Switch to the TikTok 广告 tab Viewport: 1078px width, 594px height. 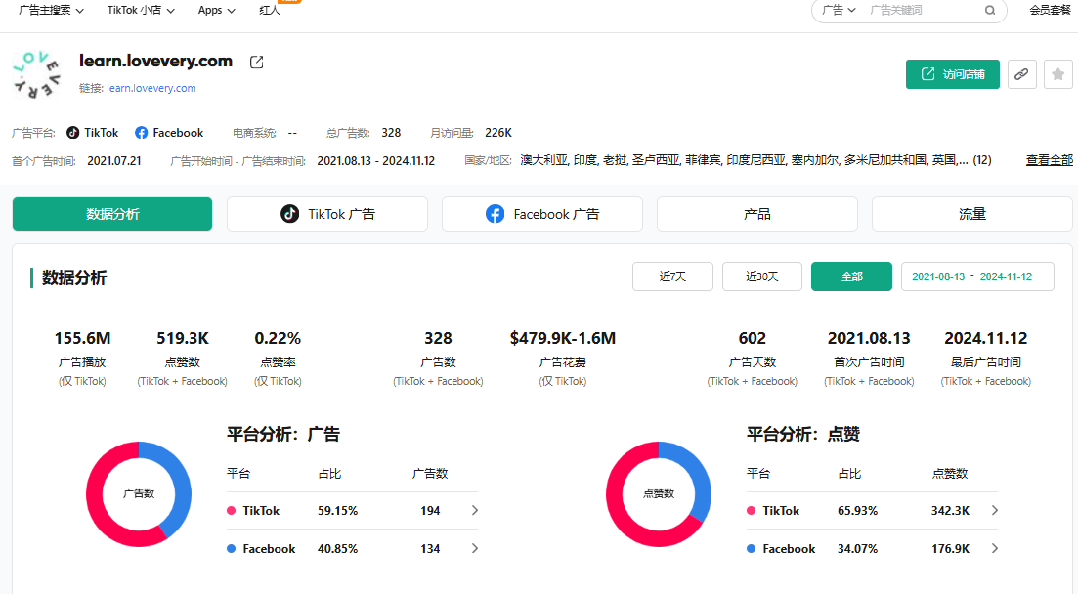327,214
